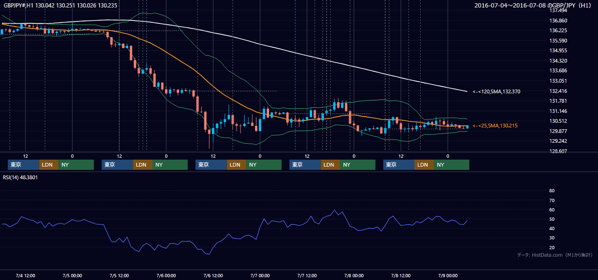Screen dimensions: 598x280
Task: Select the RSI(14) 48.3801 indicator label
Action: 21,177
